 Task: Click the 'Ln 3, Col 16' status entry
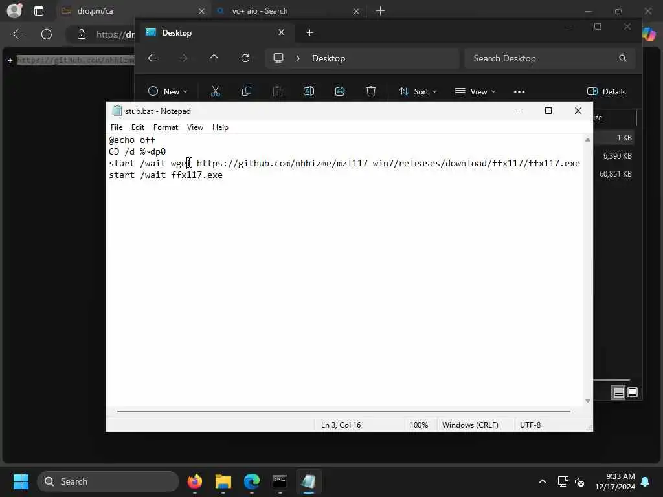[x=341, y=425]
